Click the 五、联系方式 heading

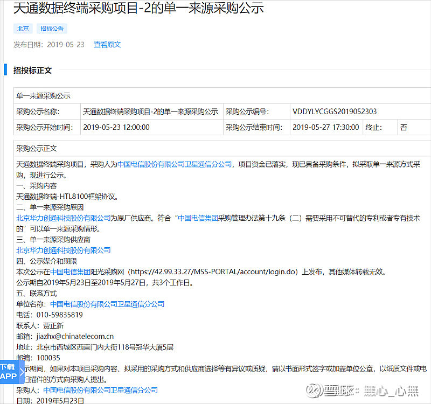point(37,294)
